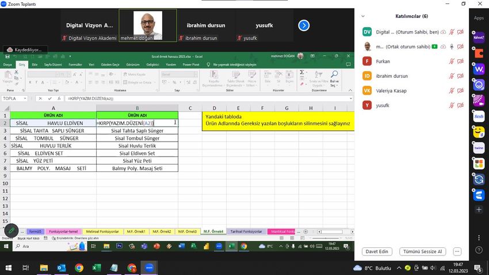This screenshot has height=275, width=489.
Task: Open Outlook from the Windows taskbar
Action: pyautogui.click(x=62, y=268)
